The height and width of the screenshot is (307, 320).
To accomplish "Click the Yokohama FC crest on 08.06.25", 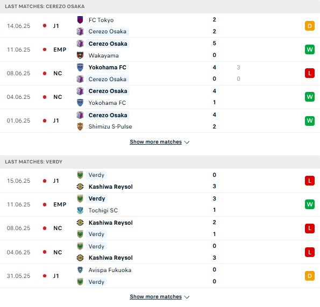I will [x=80, y=67].
